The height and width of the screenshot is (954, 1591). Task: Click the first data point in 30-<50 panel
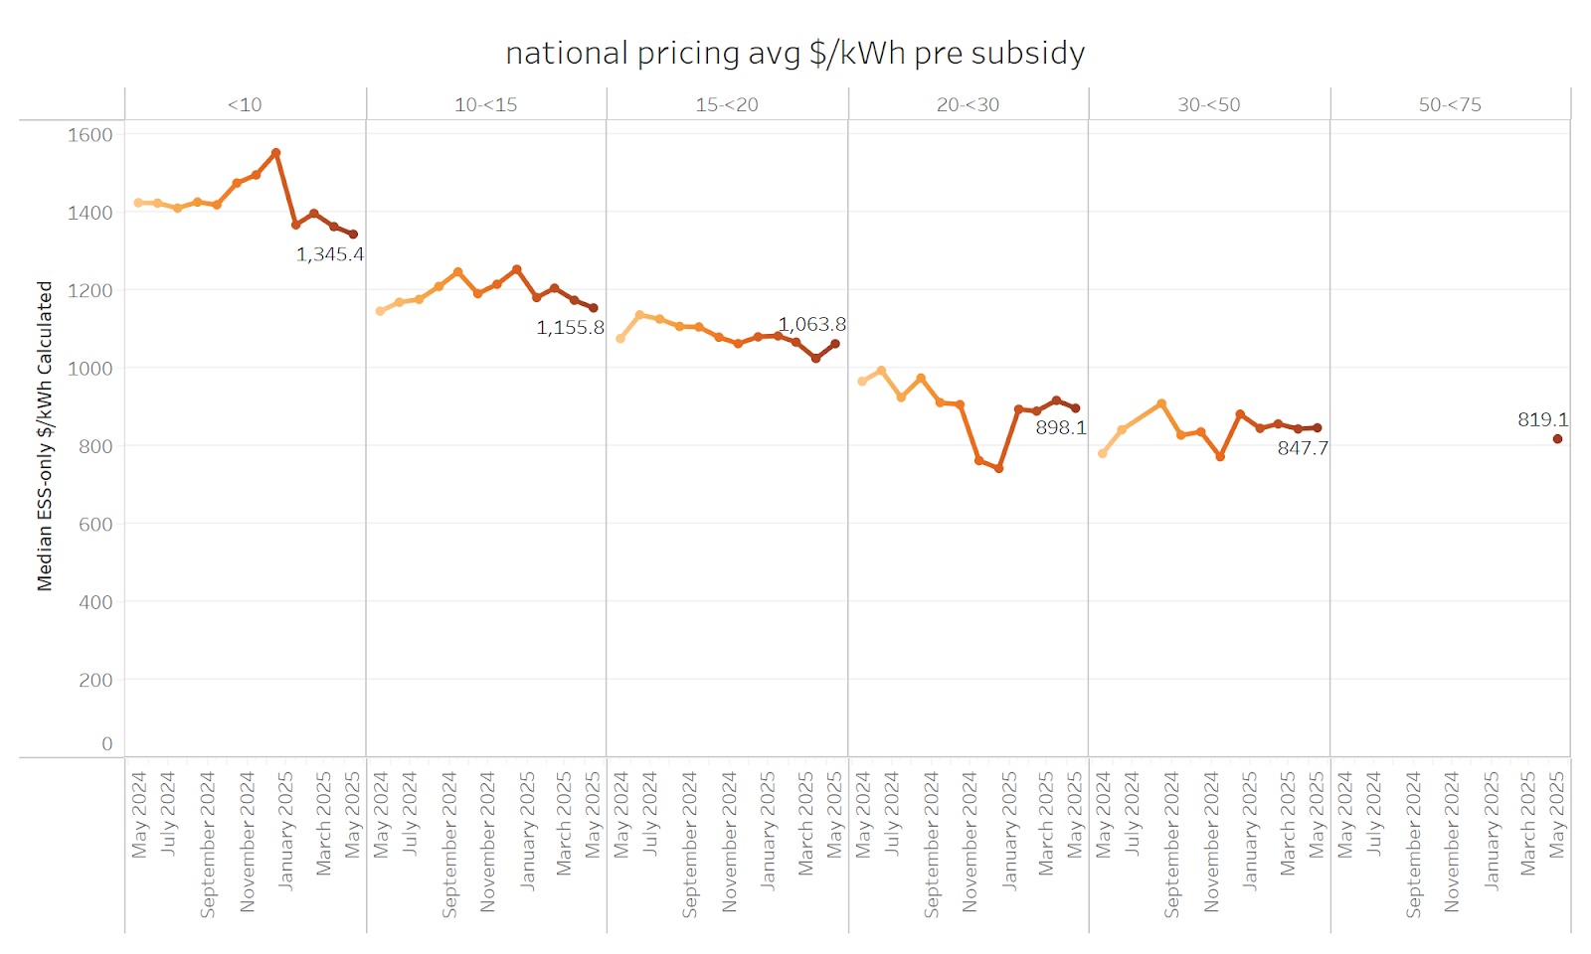pos(1103,453)
